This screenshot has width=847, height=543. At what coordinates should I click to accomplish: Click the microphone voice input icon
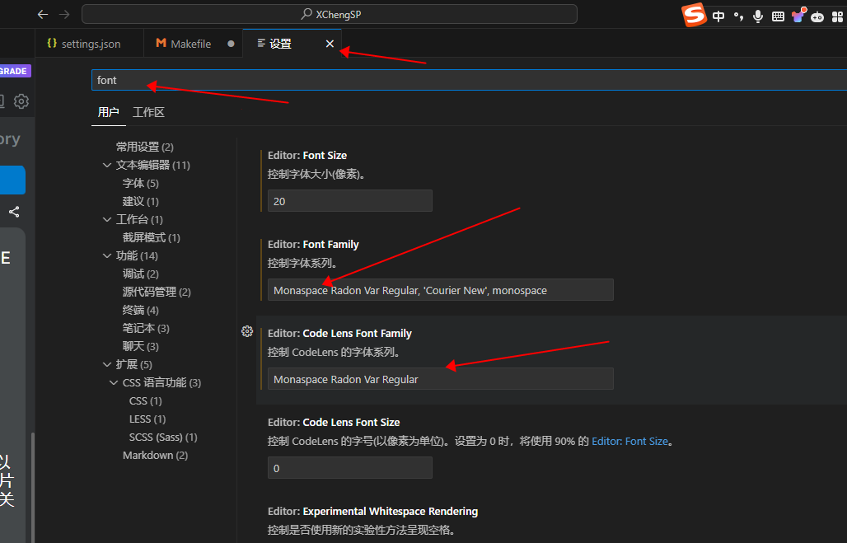tap(758, 16)
